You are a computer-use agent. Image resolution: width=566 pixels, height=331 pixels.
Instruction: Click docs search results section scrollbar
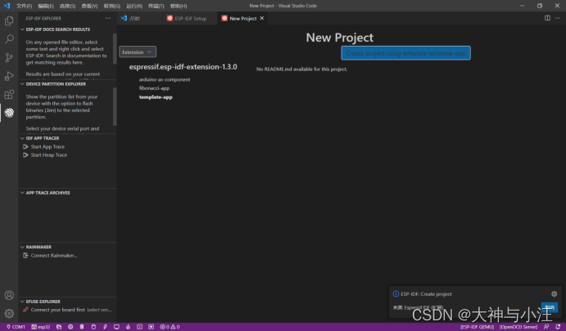tap(115, 48)
